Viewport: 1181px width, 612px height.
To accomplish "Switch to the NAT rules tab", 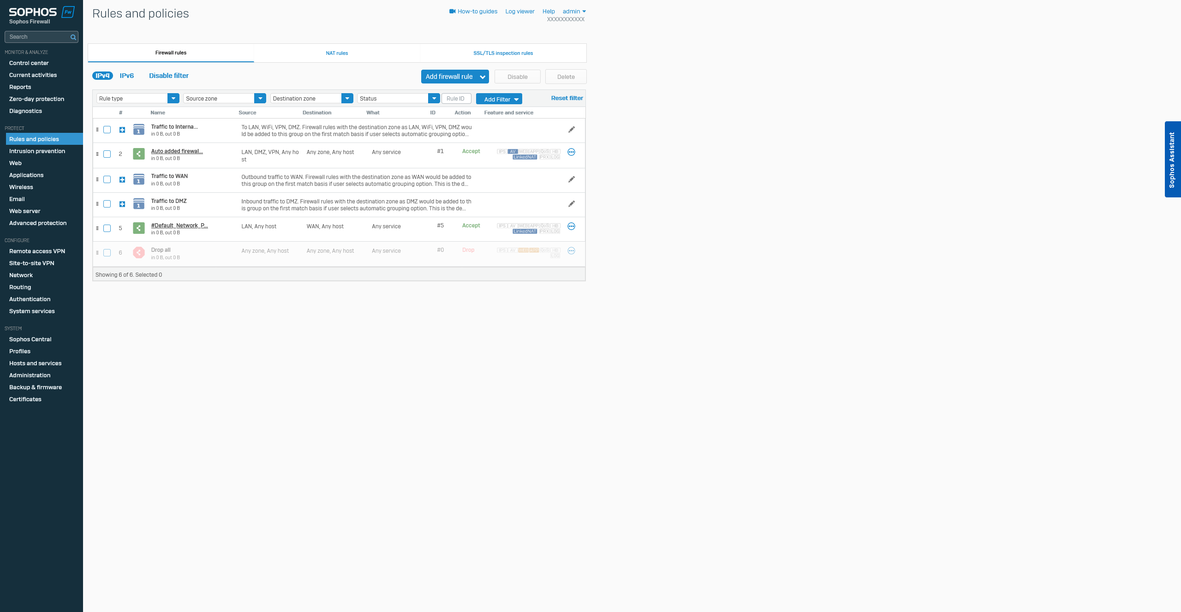I will (337, 53).
